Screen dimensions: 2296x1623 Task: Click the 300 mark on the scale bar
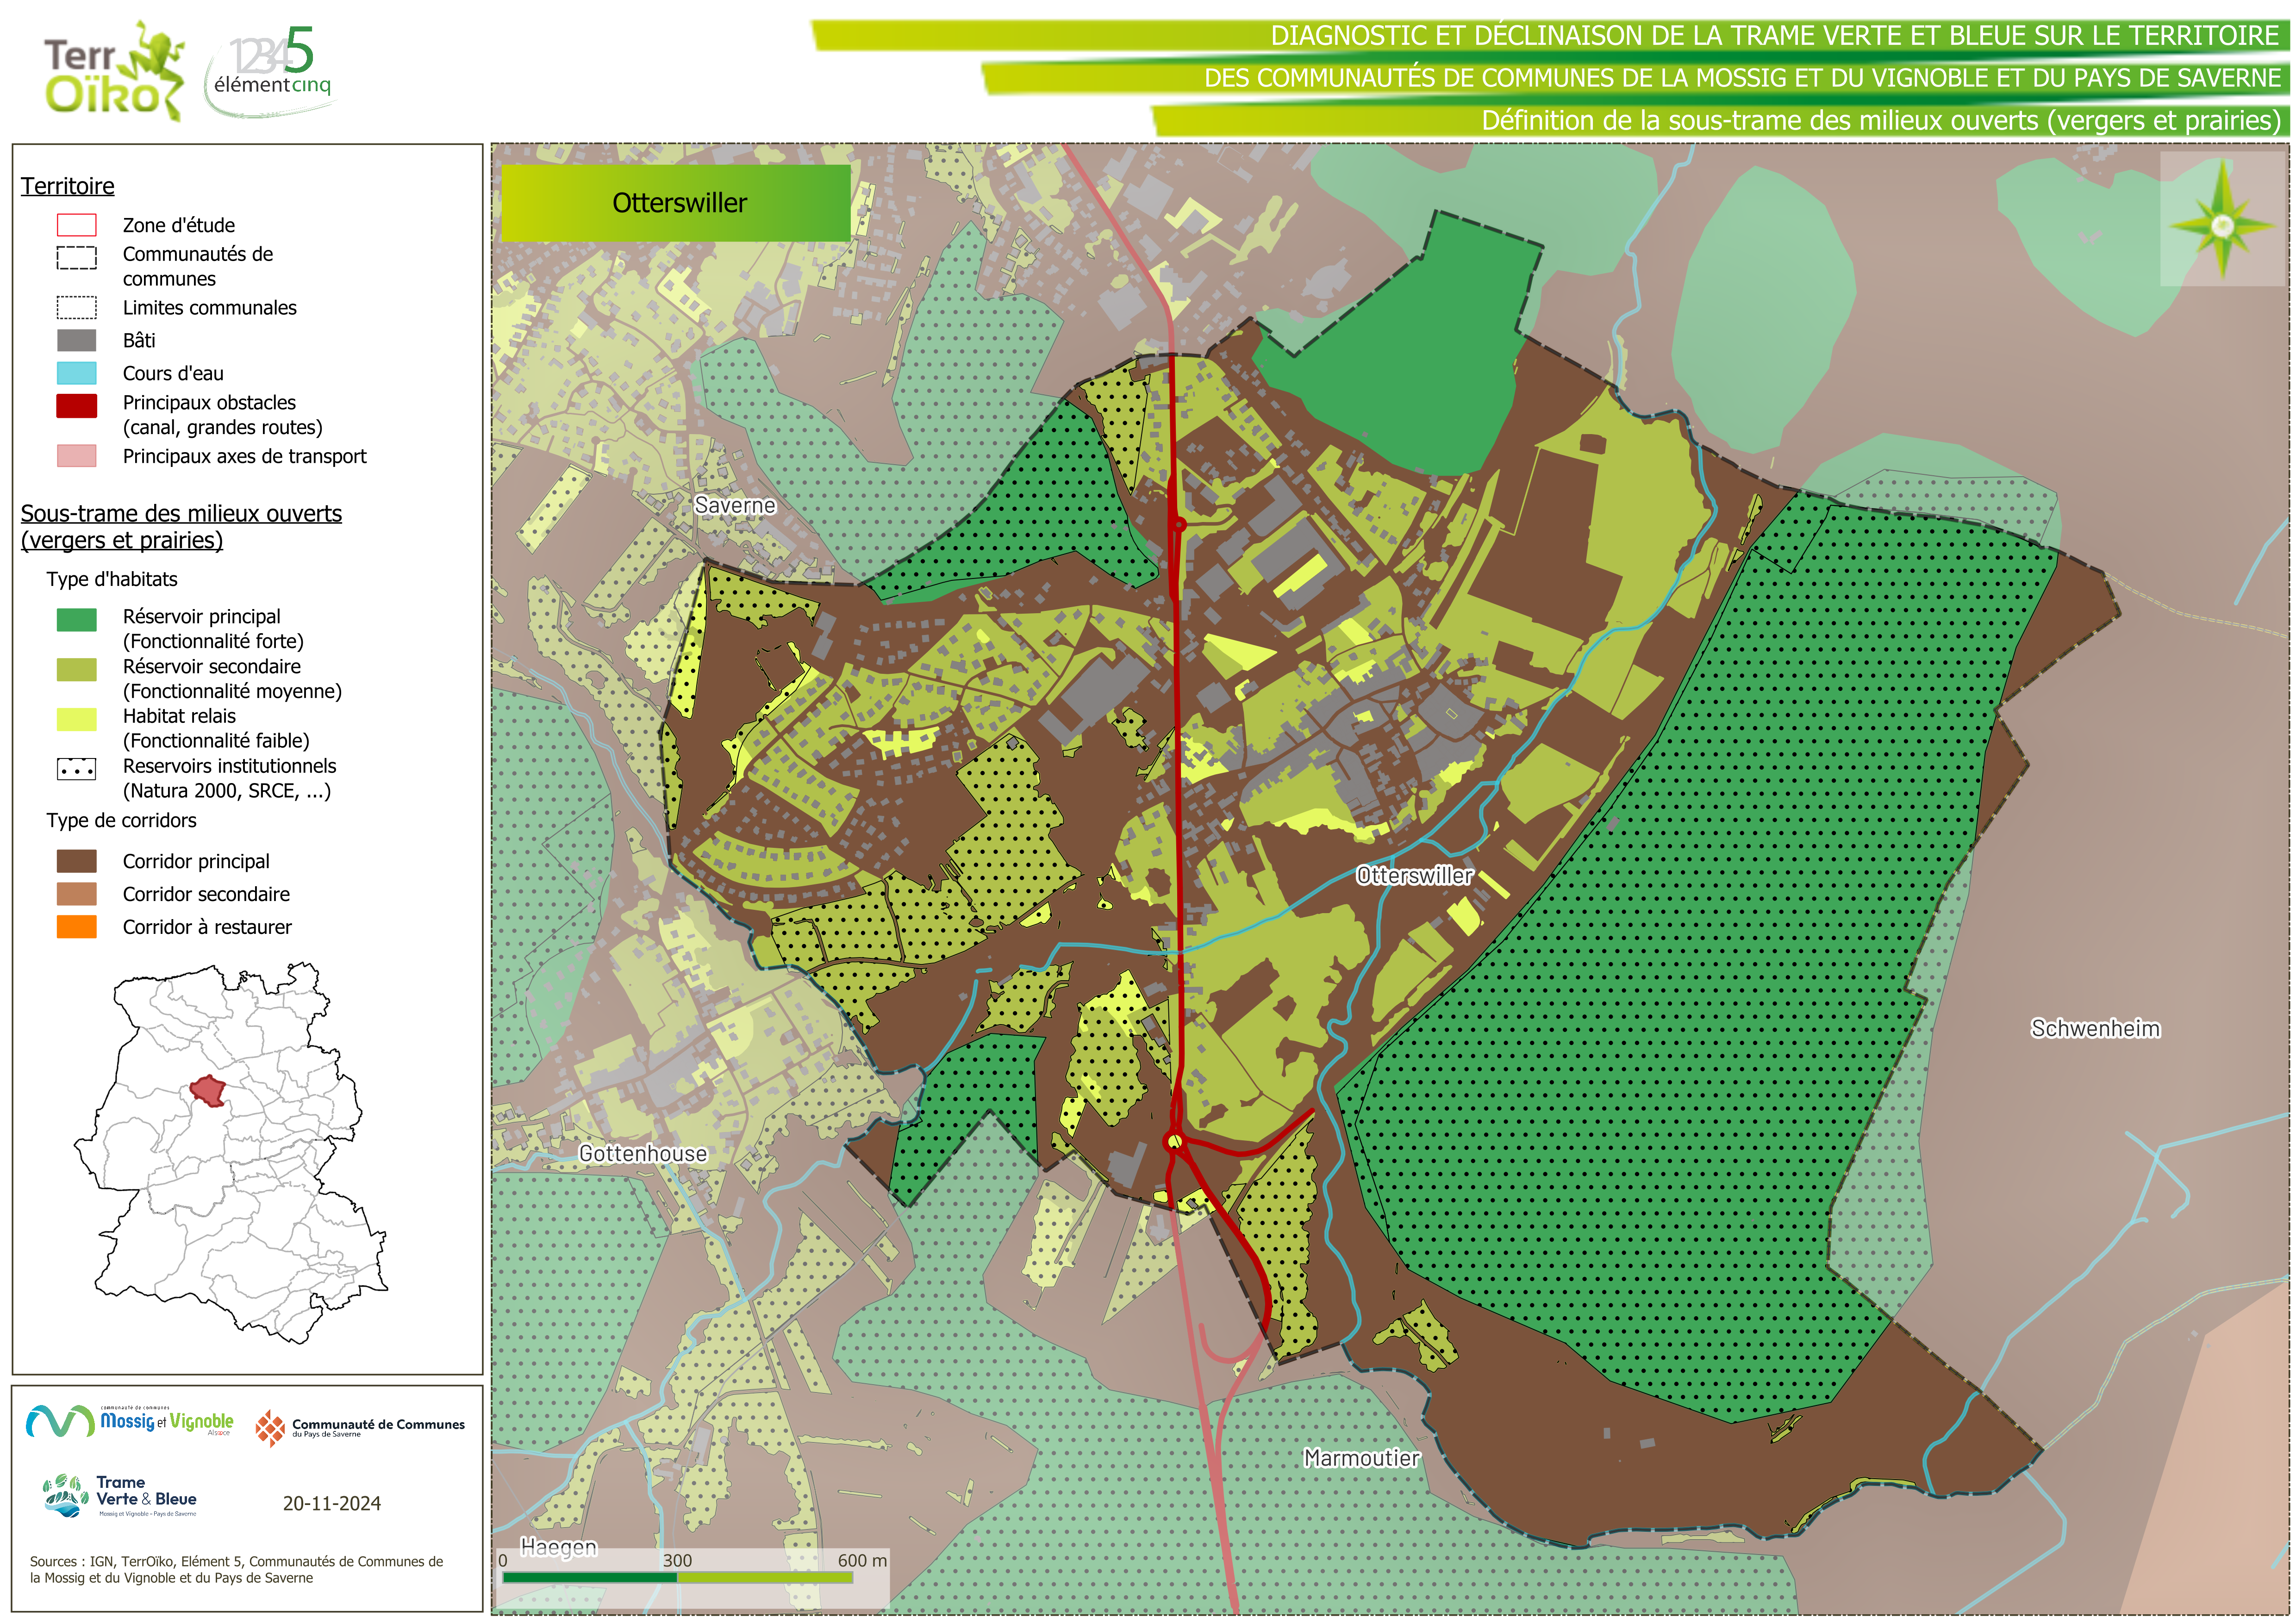pyautogui.click(x=677, y=1560)
